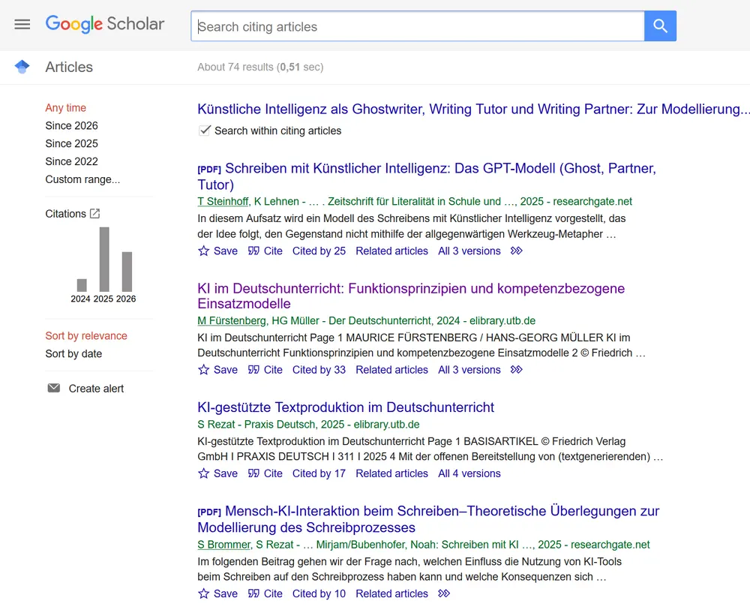
Task: Click Cited by 10
Action: click(319, 593)
